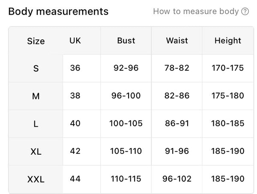
Task: Open the How to measure body link
Action: point(196,12)
